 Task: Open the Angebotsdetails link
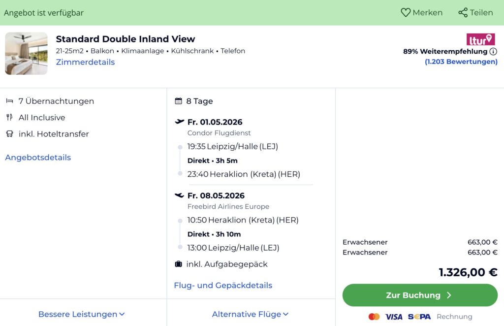point(37,158)
